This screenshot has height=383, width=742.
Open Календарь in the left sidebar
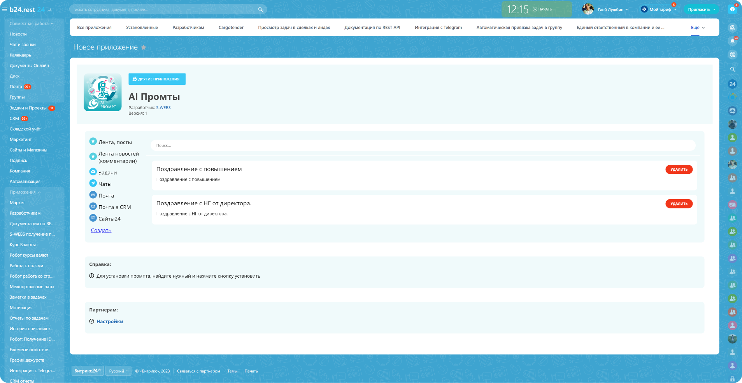[20, 55]
